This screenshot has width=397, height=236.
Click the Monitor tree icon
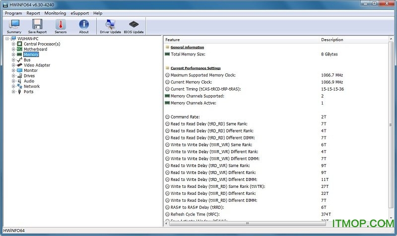[19, 70]
